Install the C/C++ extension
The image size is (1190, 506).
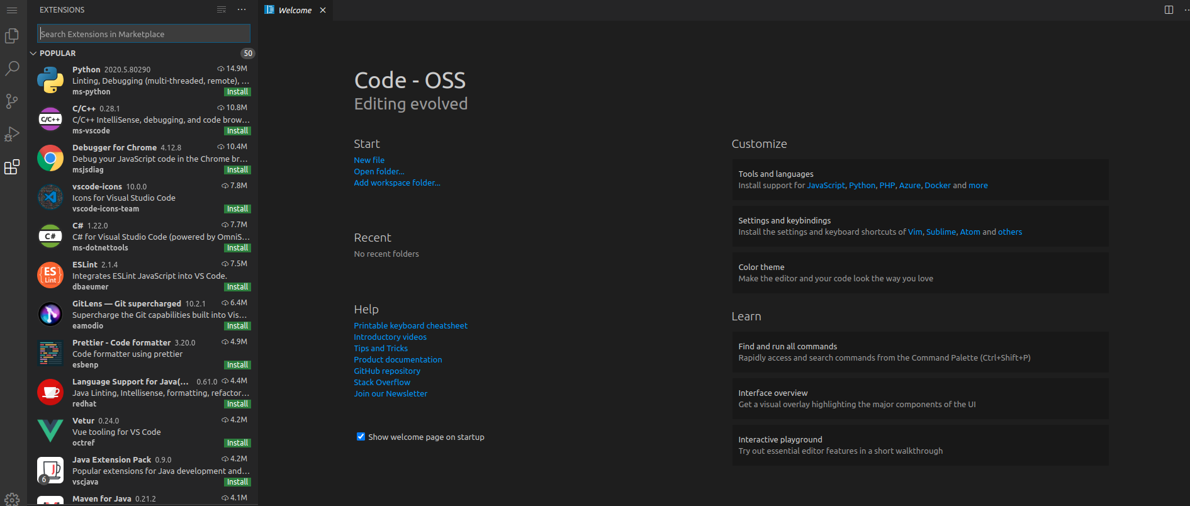pos(237,131)
